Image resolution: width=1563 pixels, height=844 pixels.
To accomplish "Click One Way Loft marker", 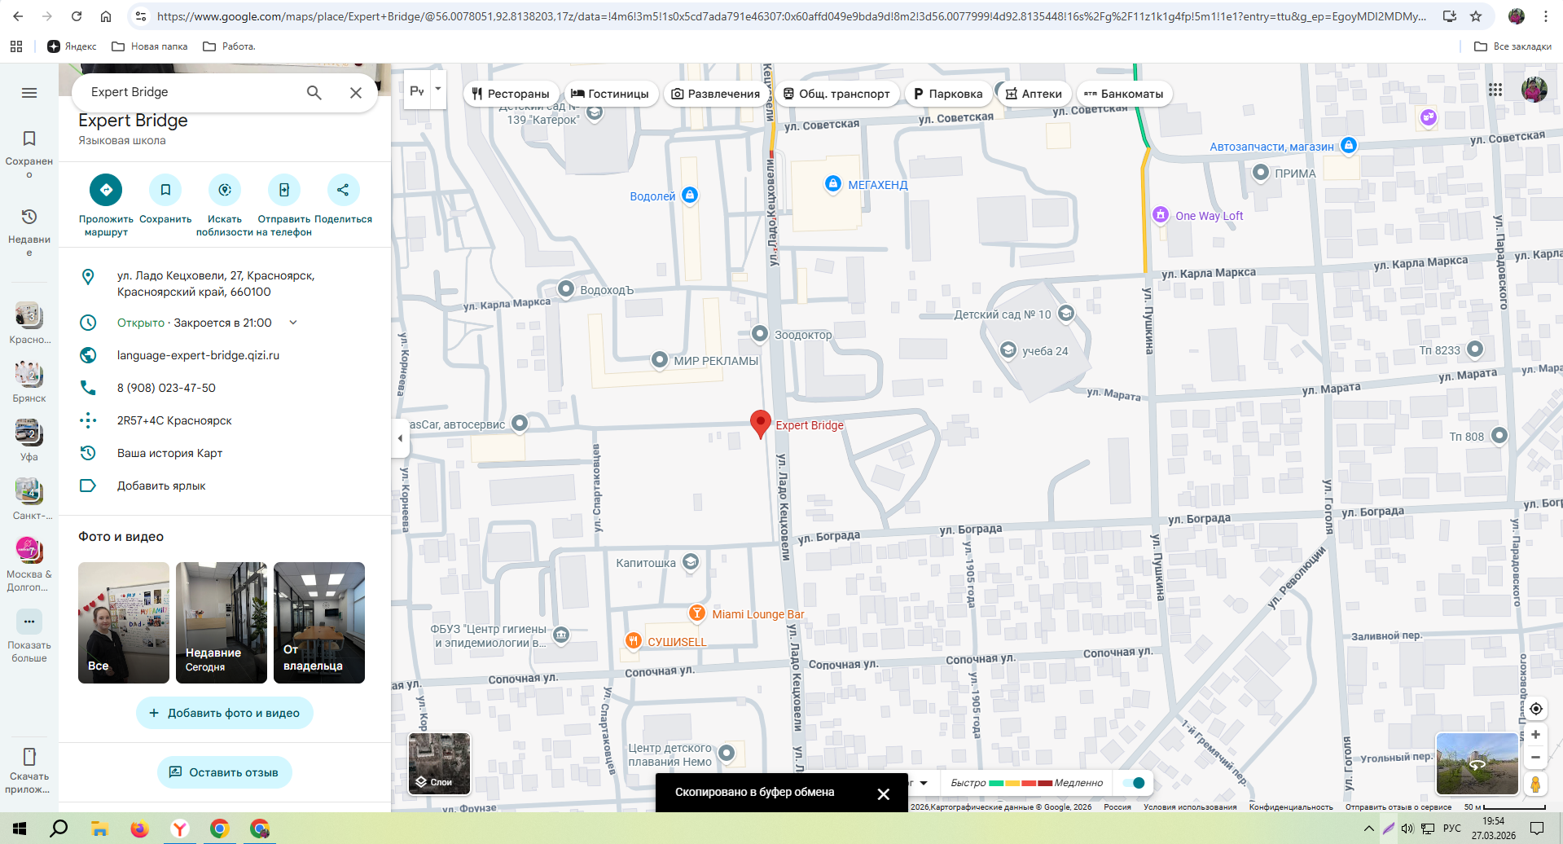I will tap(1161, 214).
